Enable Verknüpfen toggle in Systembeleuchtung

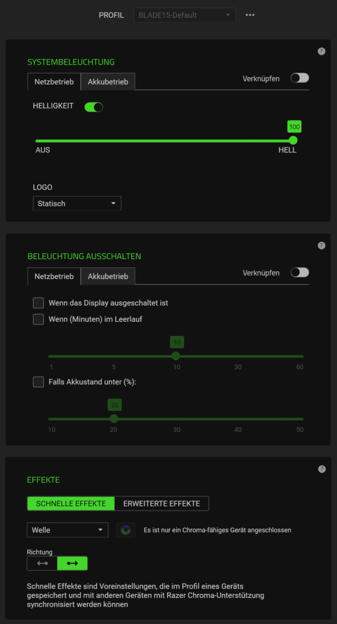pos(299,78)
